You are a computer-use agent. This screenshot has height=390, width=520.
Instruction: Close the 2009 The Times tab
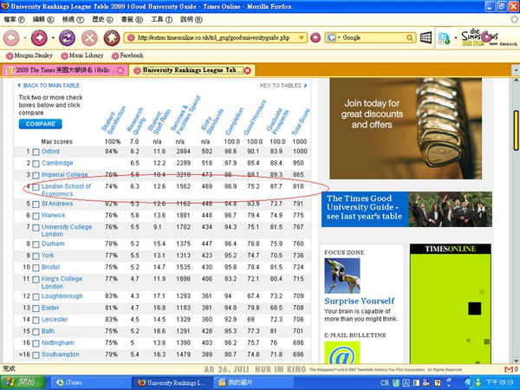pos(120,70)
